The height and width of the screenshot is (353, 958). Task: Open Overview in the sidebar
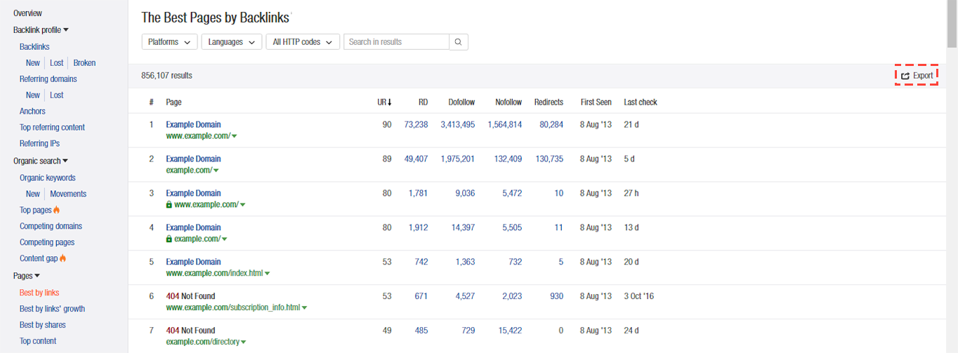[x=27, y=13]
